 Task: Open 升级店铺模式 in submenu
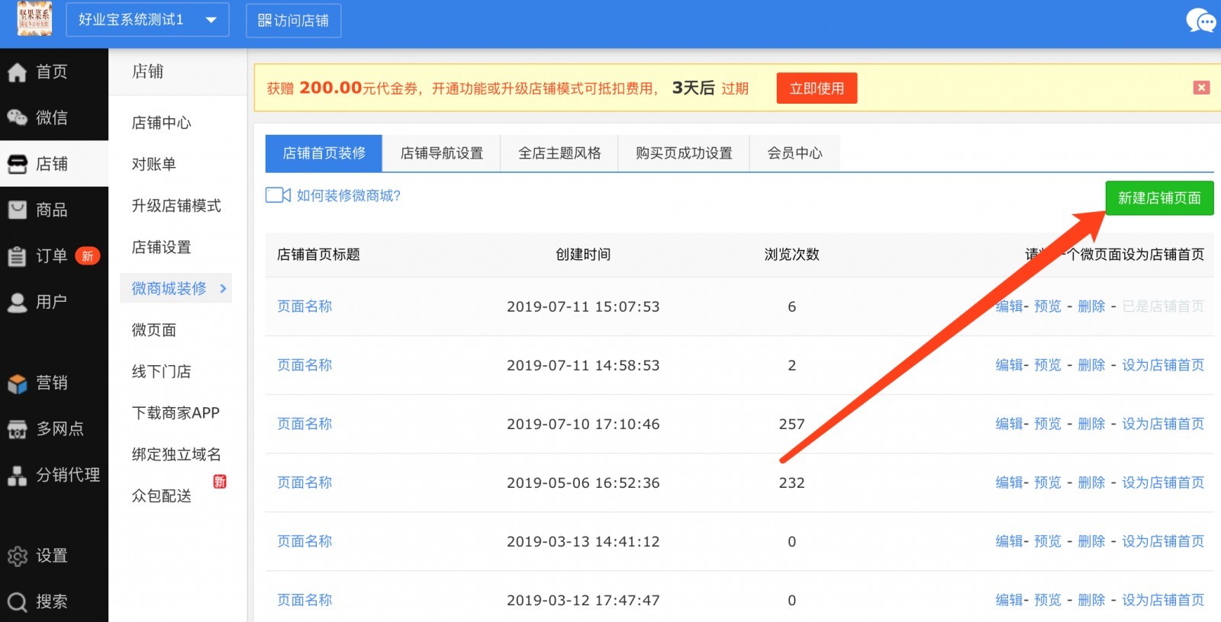[x=176, y=206]
